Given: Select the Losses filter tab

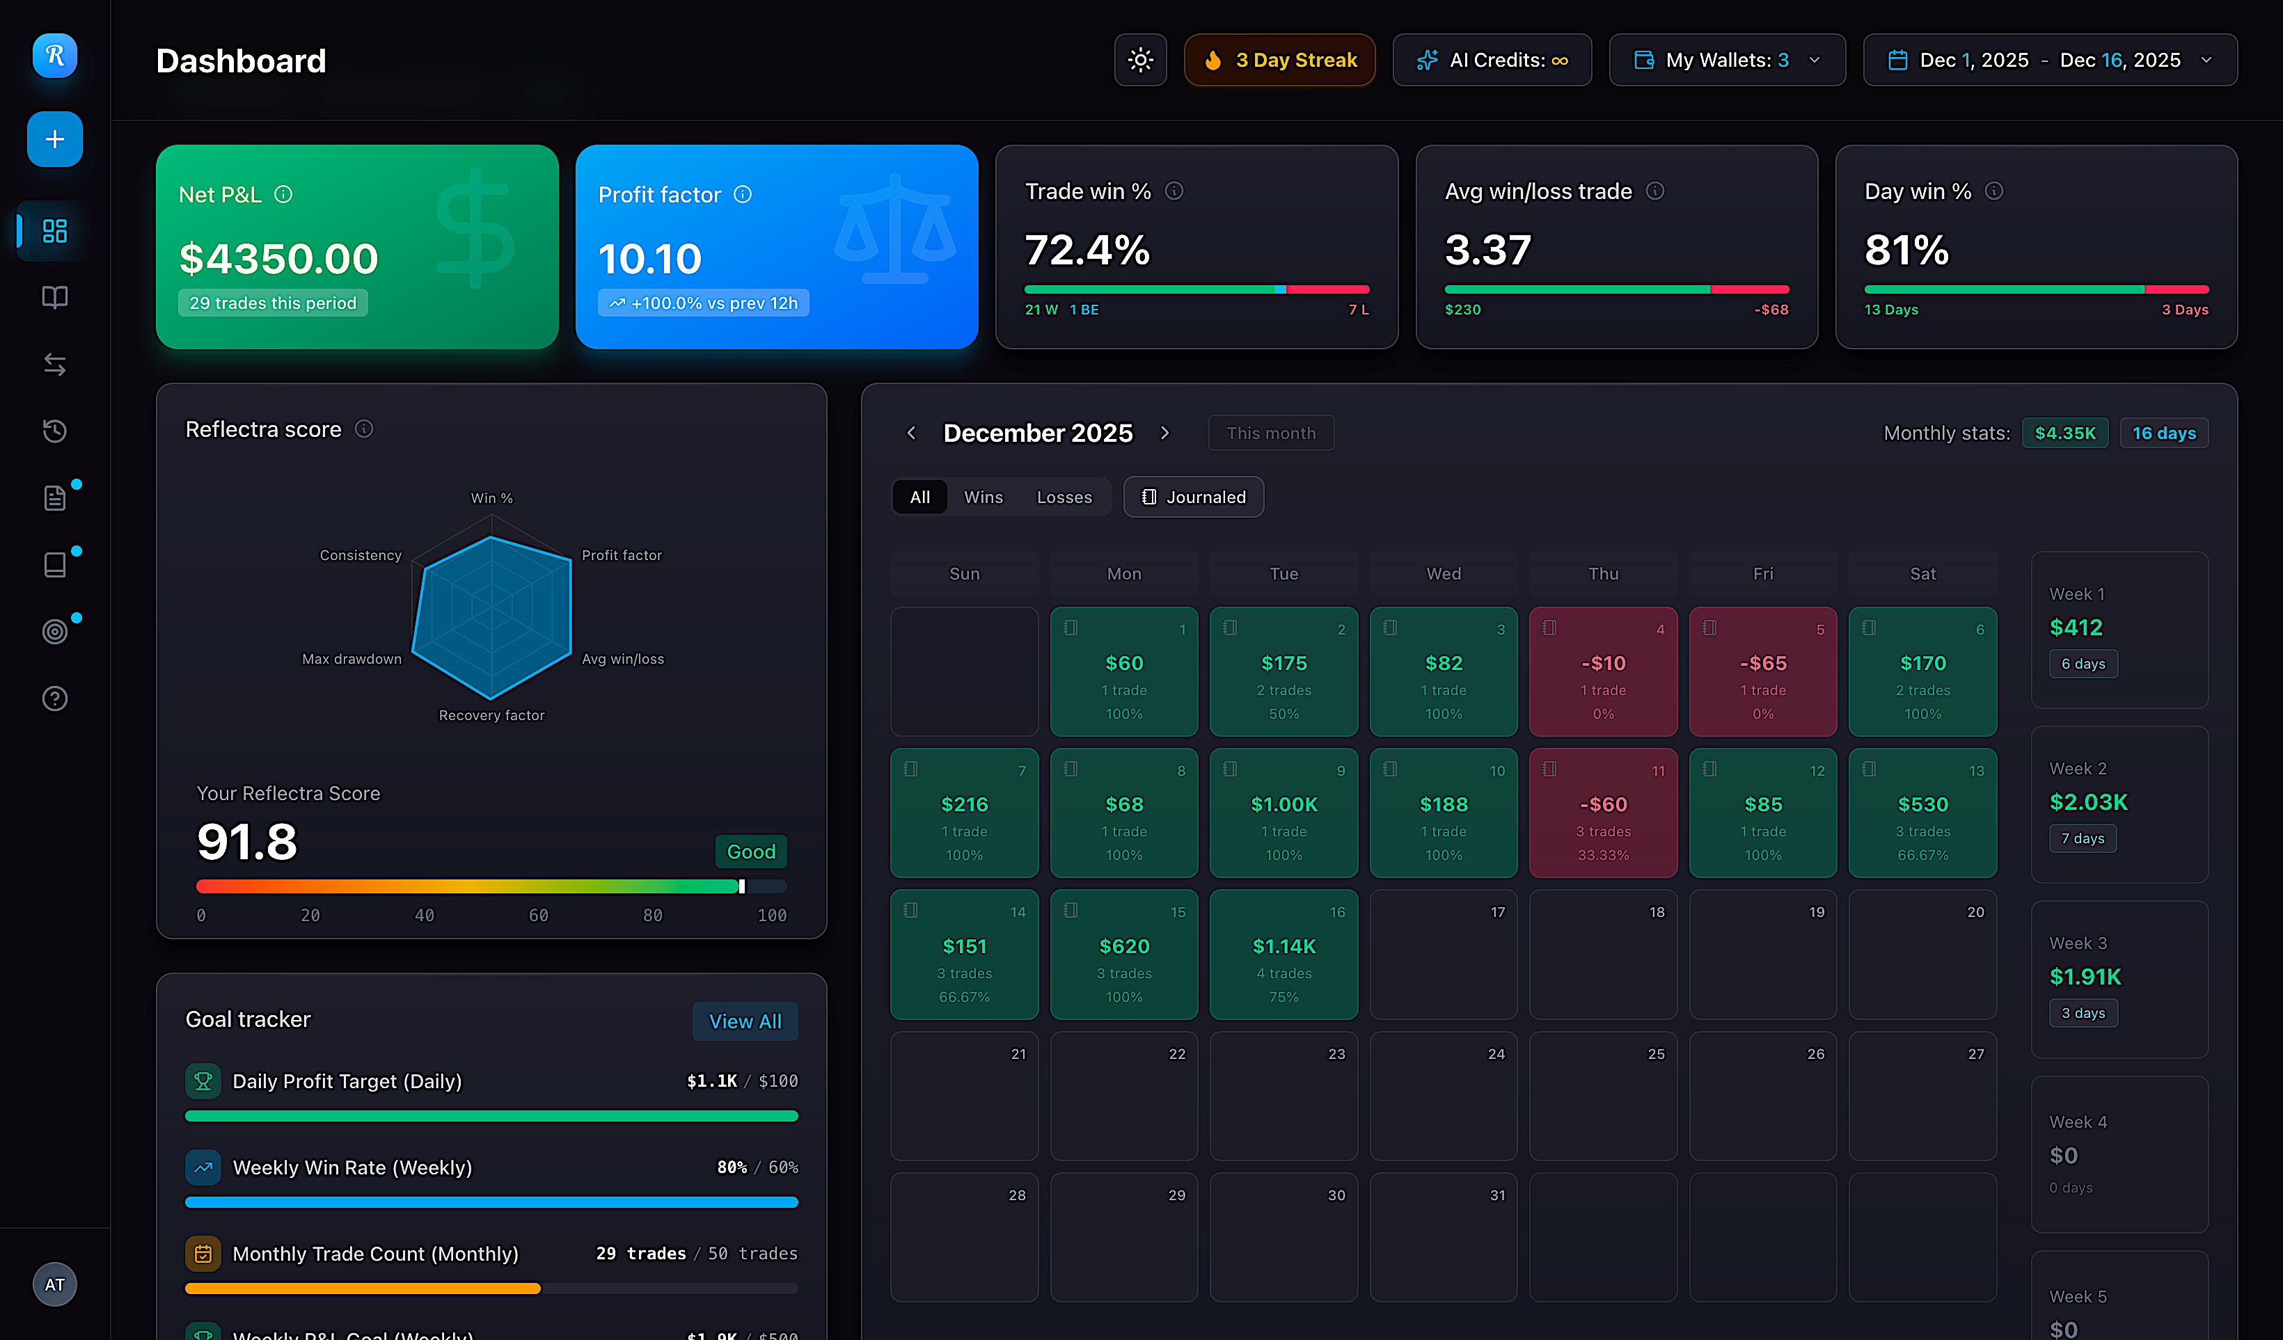Looking at the screenshot, I should [1064, 497].
